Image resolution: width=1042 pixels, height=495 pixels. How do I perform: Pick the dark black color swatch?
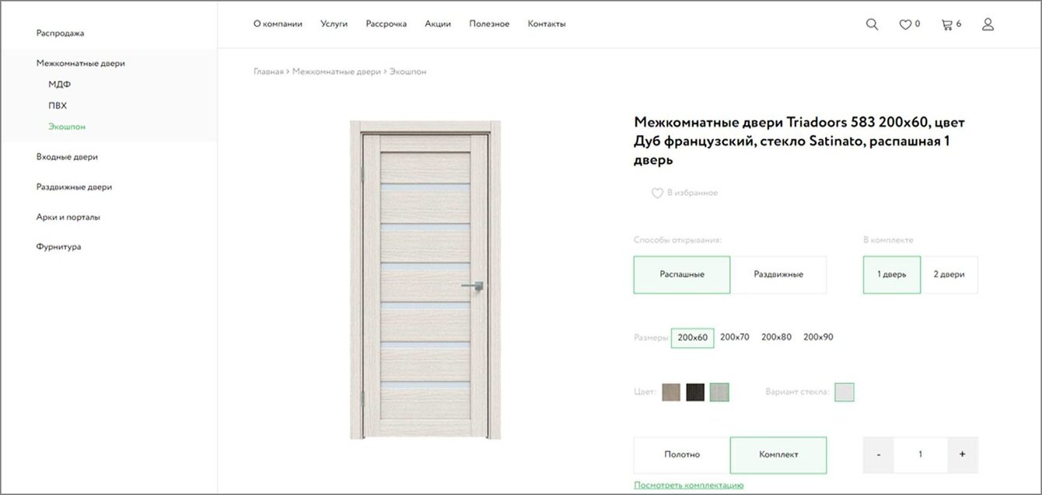695,392
